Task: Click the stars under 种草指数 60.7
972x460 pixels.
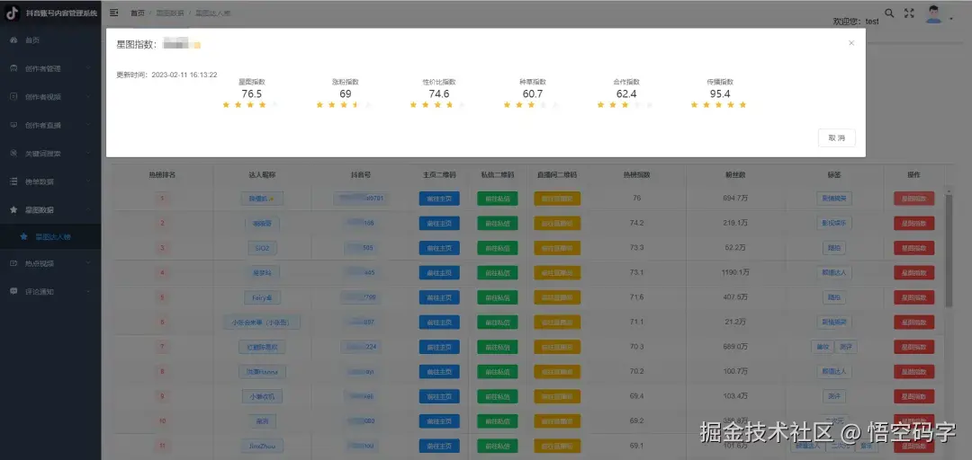Action: (x=533, y=104)
